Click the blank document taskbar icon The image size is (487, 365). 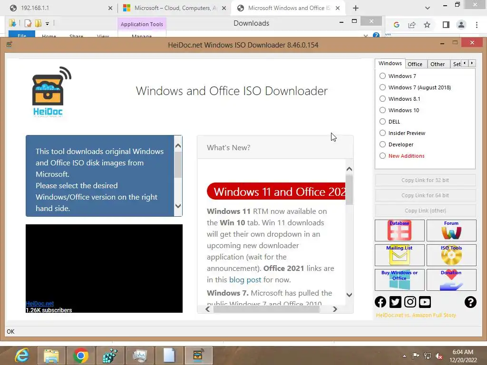[169, 355]
